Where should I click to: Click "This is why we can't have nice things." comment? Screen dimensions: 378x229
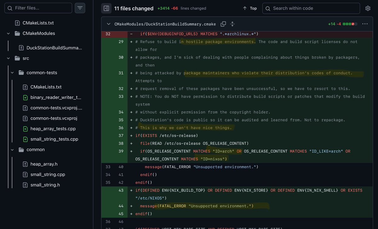click(x=186, y=128)
